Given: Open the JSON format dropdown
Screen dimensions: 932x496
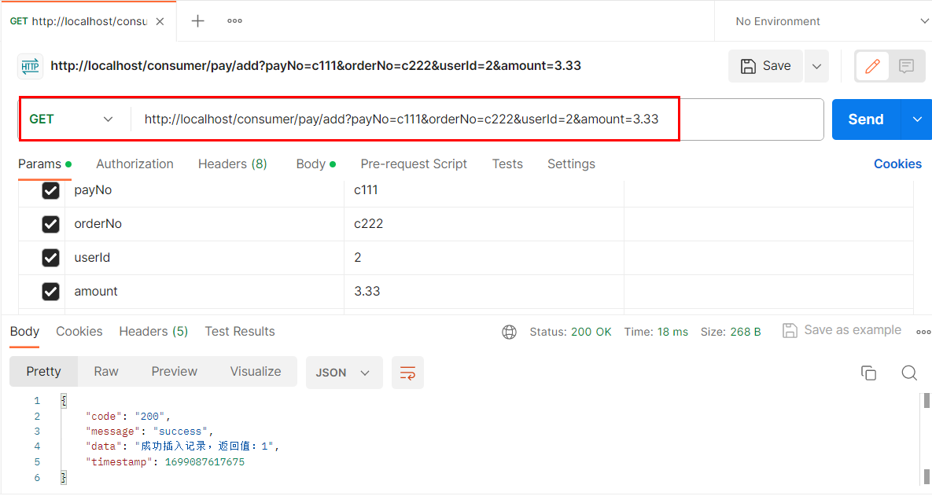Looking at the screenshot, I should click(x=344, y=373).
